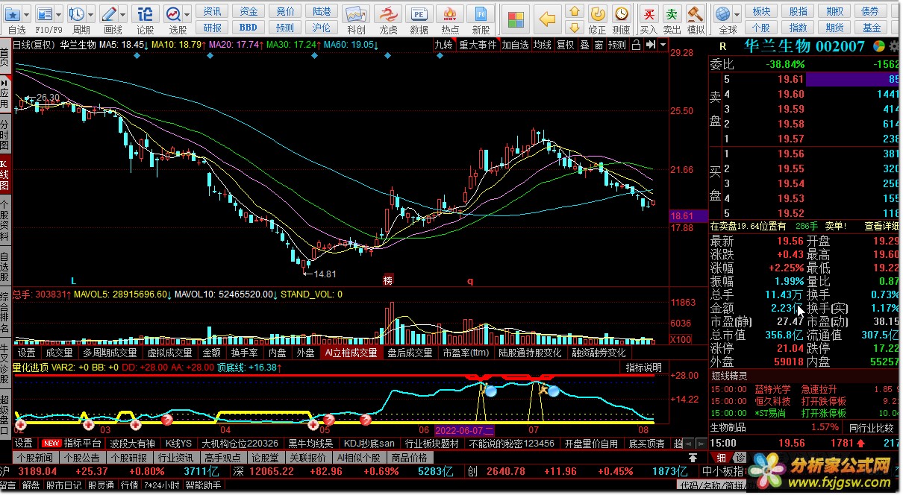903x495 pixels.
Task: Click the 期货 button
Action: coord(834,28)
